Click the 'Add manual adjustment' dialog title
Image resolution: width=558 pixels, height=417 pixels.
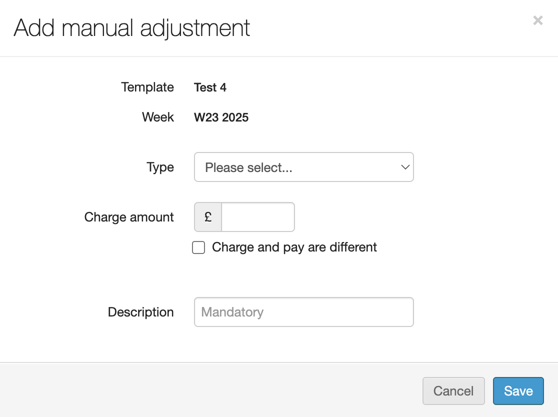[132, 28]
